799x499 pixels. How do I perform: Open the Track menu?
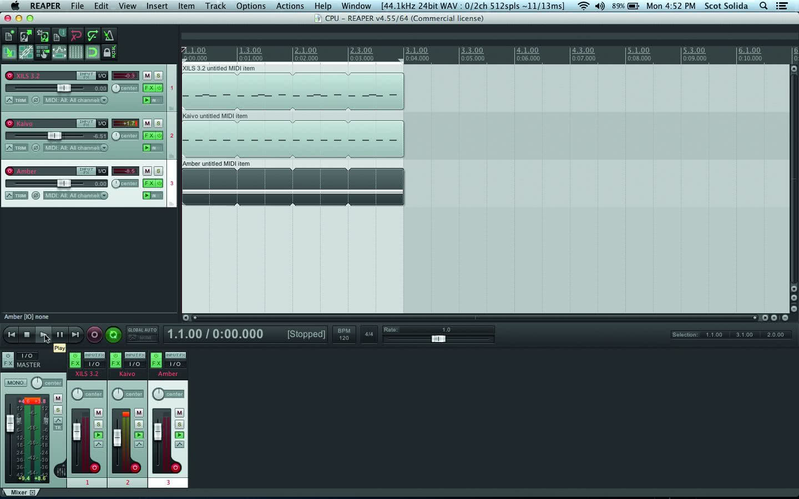click(x=215, y=6)
